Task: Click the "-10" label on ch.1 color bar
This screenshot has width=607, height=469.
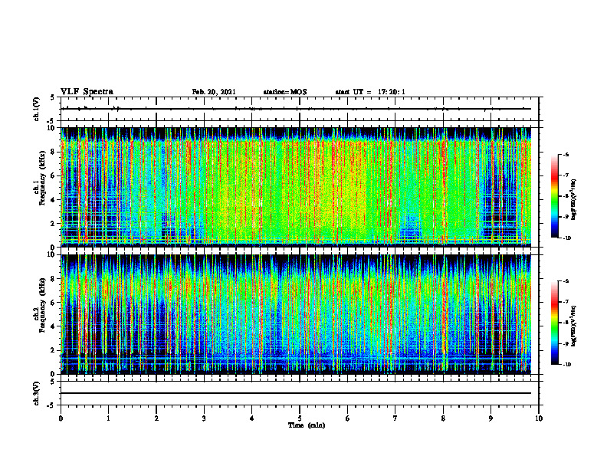Action: 566,238
